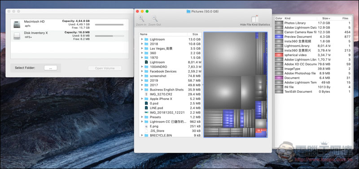Click the Open Volume button
This screenshot has height=169, width=359.
pos(105,68)
